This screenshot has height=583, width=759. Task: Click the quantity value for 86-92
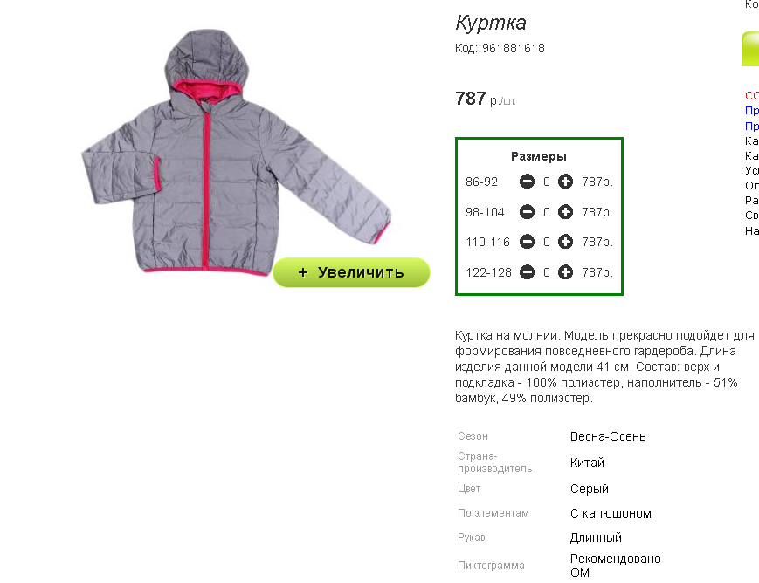(547, 182)
